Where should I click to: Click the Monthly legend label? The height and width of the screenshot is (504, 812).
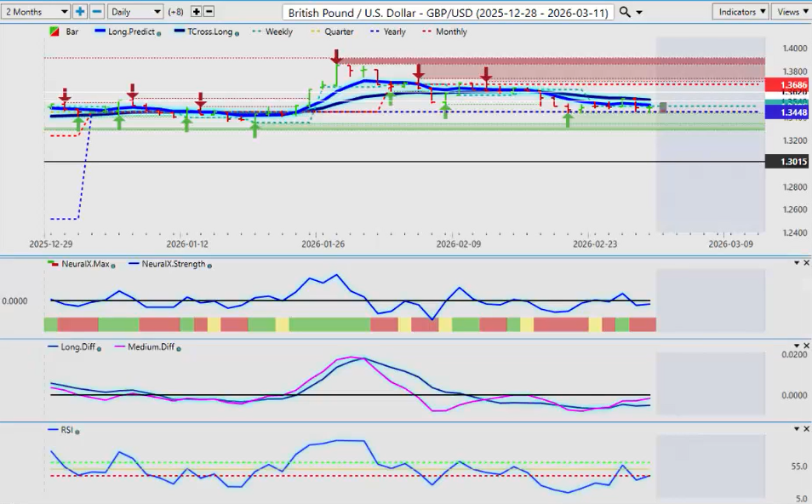coord(450,31)
